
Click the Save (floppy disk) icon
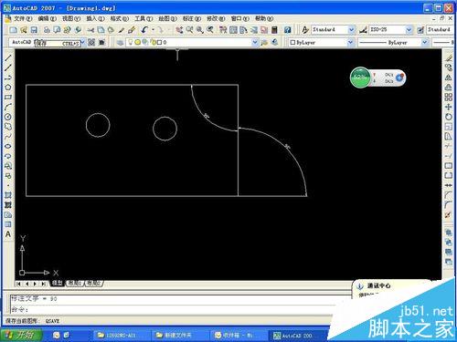(x=34, y=30)
